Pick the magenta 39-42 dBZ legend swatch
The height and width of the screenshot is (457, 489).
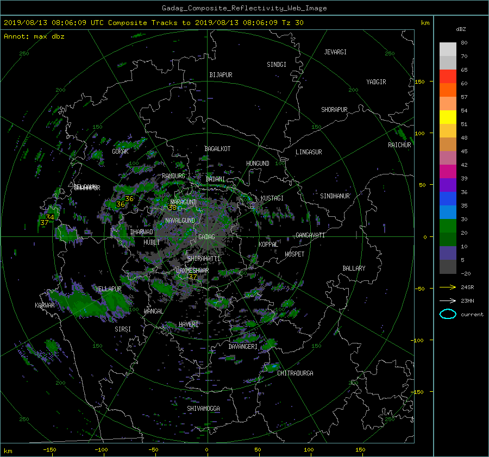pyautogui.click(x=448, y=171)
